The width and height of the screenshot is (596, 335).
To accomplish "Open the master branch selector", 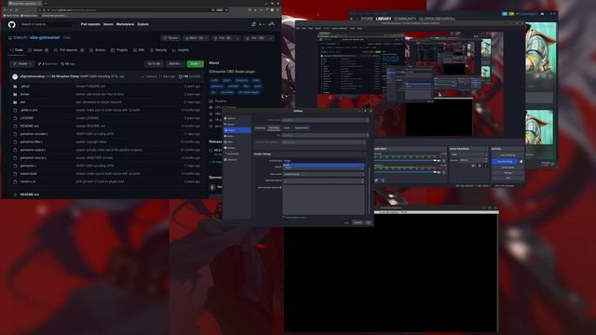I will (x=22, y=64).
